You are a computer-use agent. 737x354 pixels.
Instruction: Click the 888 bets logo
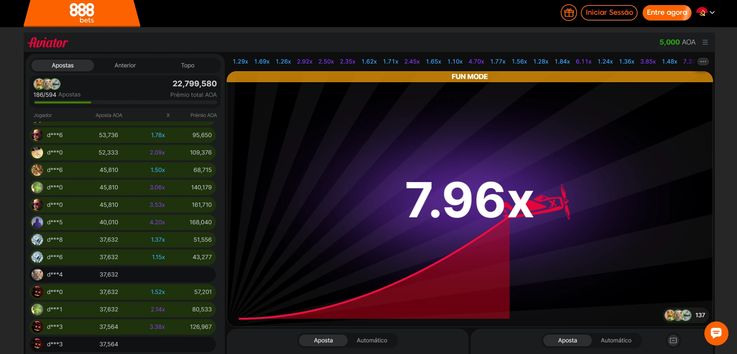click(x=82, y=13)
